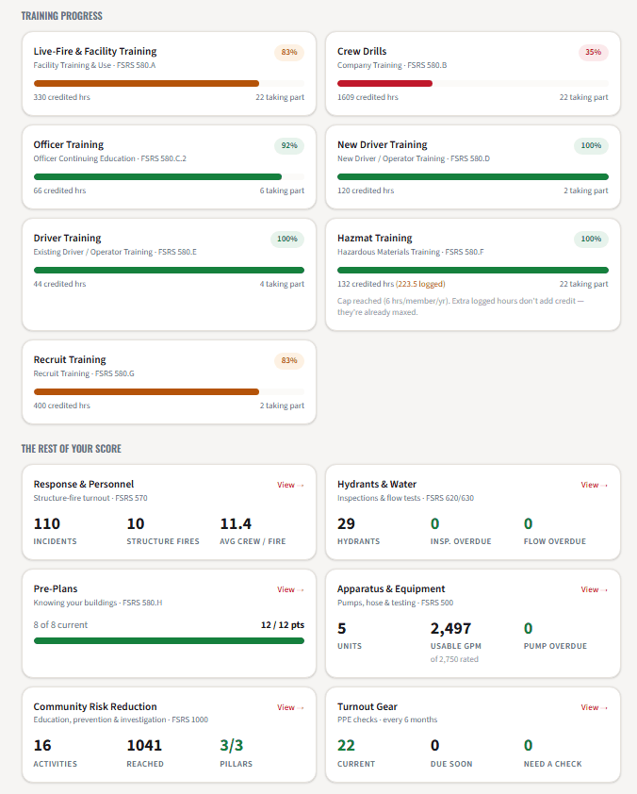Select the 100% badge on Hazmat Training
The height and width of the screenshot is (794, 637).
[591, 239]
